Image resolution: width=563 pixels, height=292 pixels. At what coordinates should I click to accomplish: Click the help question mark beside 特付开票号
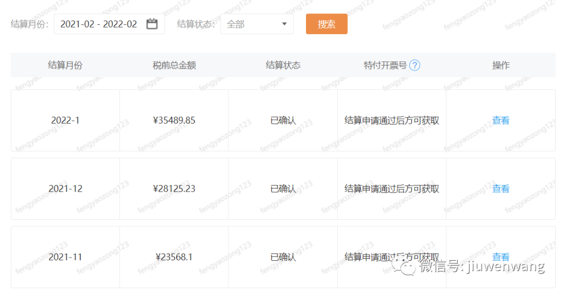pyautogui.click(x=415, y=65)
